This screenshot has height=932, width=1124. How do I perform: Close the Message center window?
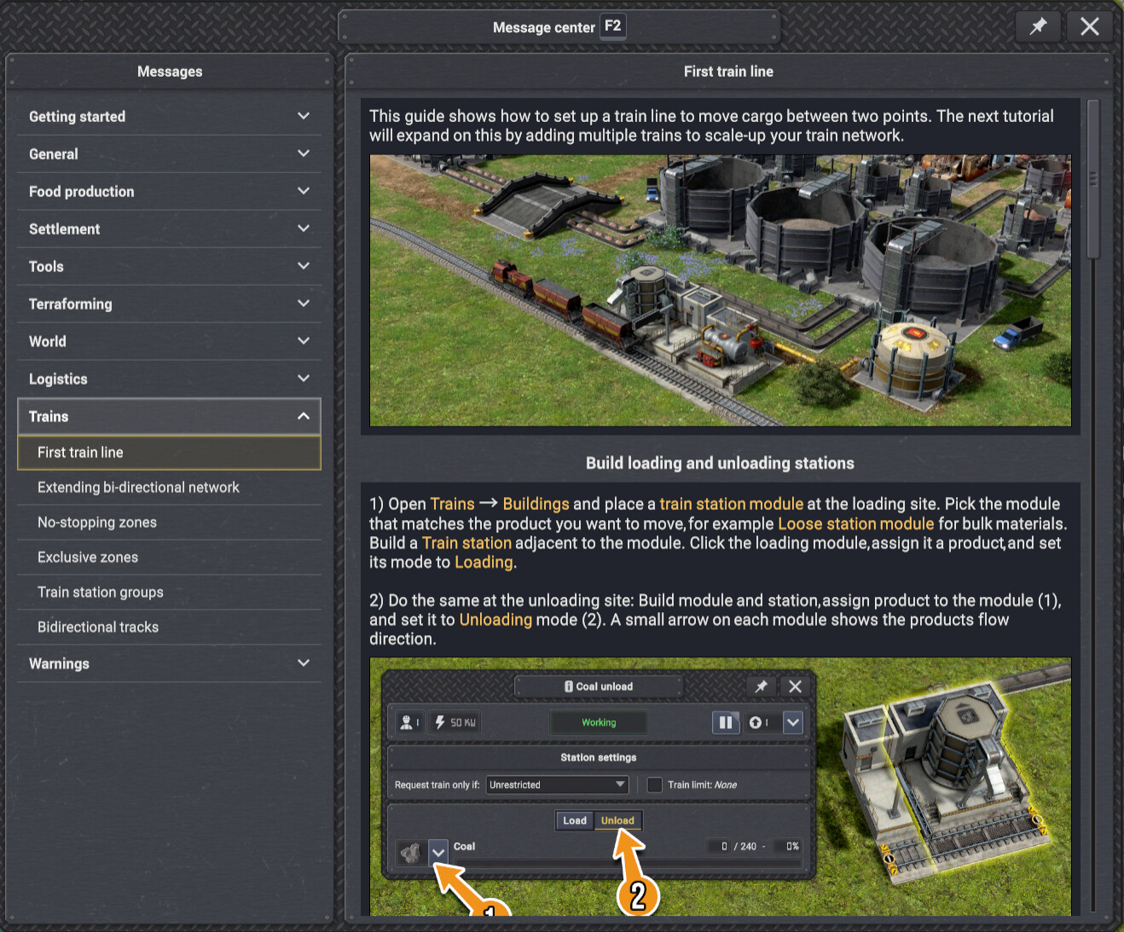pyautogui.click(x=1089, y=26)
